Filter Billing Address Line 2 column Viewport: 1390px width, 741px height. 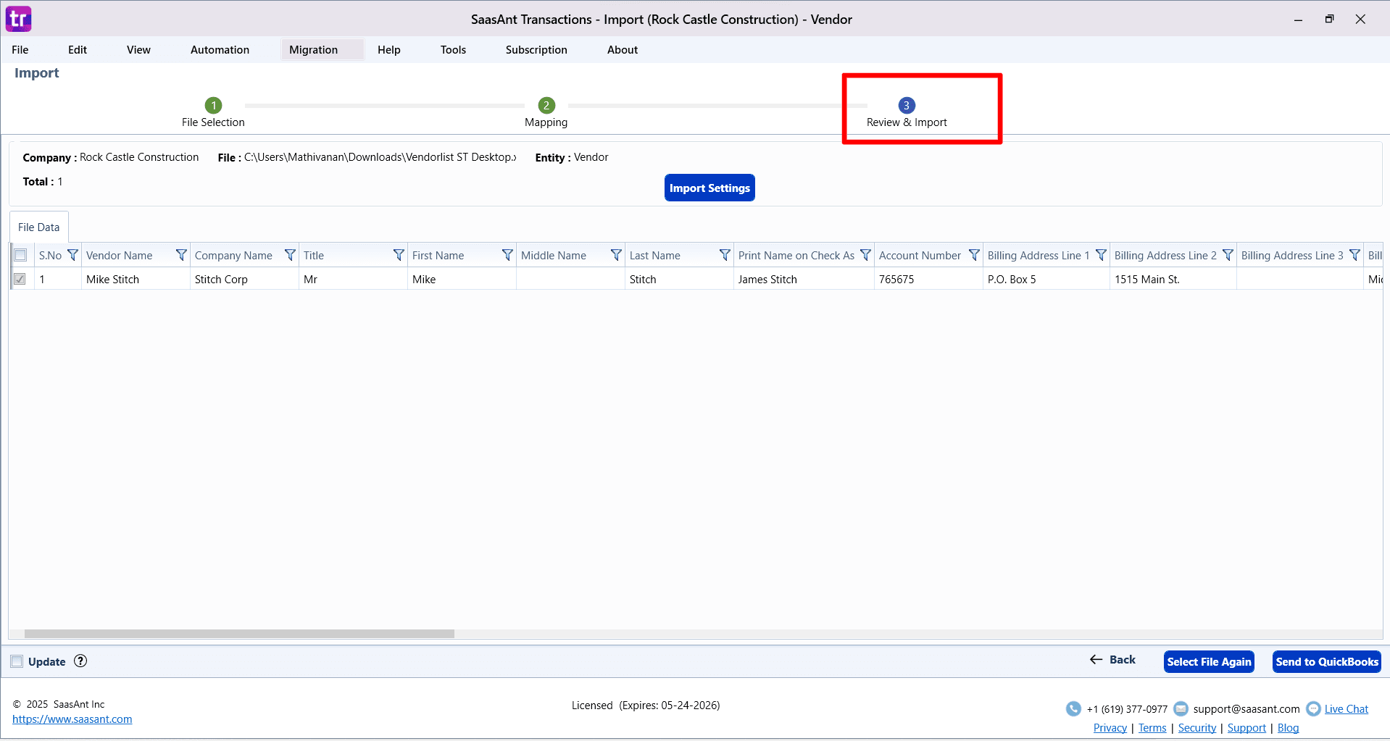coord(1228,255)
